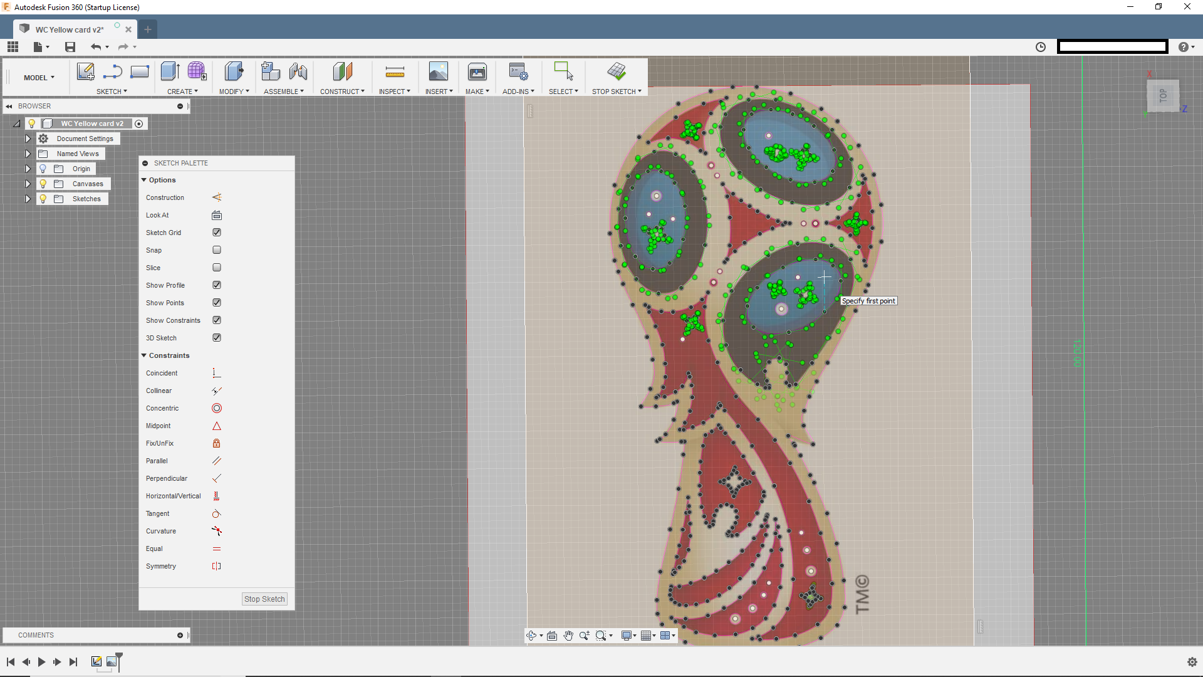Select the Rectangle sketch tool icon
This screenshot has width=1203, height=677.
coord(139,71)
